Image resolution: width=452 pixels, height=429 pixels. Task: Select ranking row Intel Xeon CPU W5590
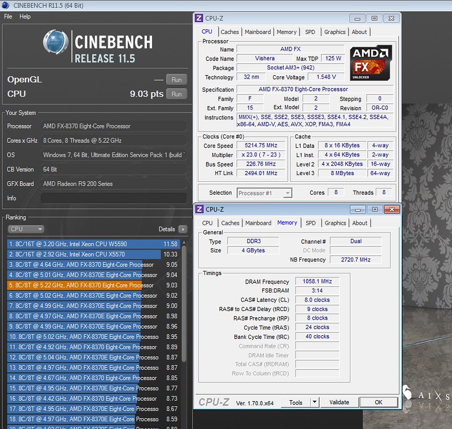coord(93,244)
